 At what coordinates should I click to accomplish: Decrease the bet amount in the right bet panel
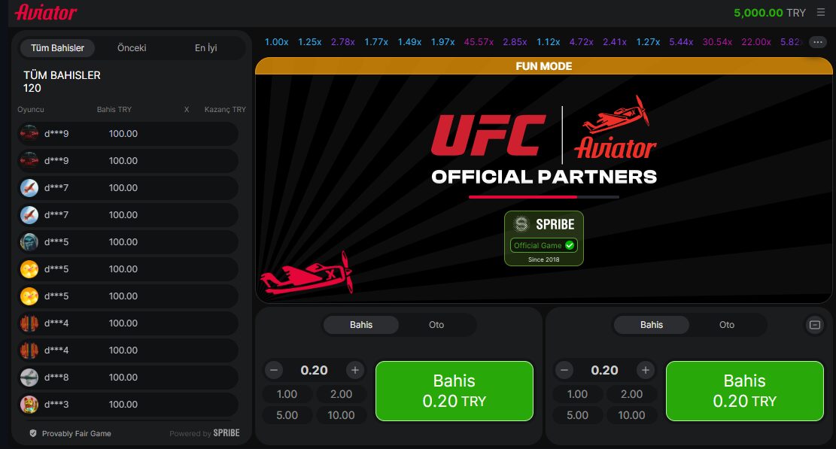tap(564, 370)
